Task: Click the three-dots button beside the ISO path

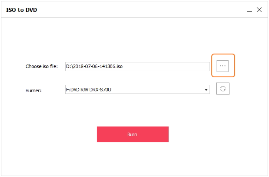Action: (223, 65)
